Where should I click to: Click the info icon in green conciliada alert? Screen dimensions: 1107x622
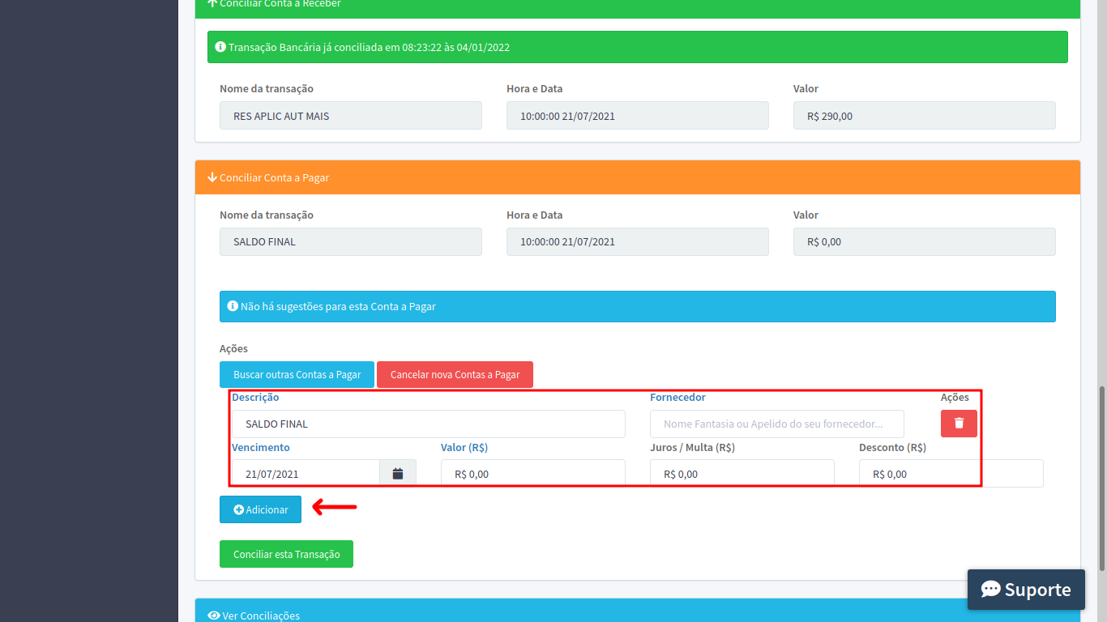point(220,47)
